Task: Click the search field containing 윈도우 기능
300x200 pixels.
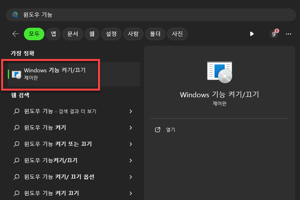Action: pyautogui.click(x=151, y=15)
